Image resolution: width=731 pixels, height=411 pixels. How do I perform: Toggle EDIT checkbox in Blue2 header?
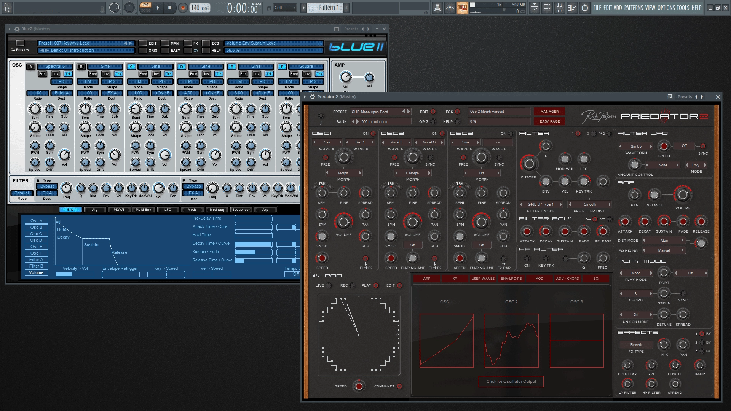[143, 43]
